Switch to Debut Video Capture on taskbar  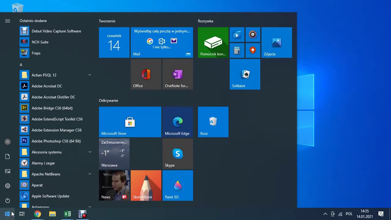83,214
